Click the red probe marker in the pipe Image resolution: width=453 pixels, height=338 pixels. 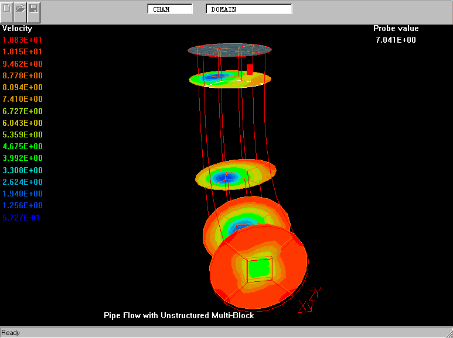coord(250,69)
